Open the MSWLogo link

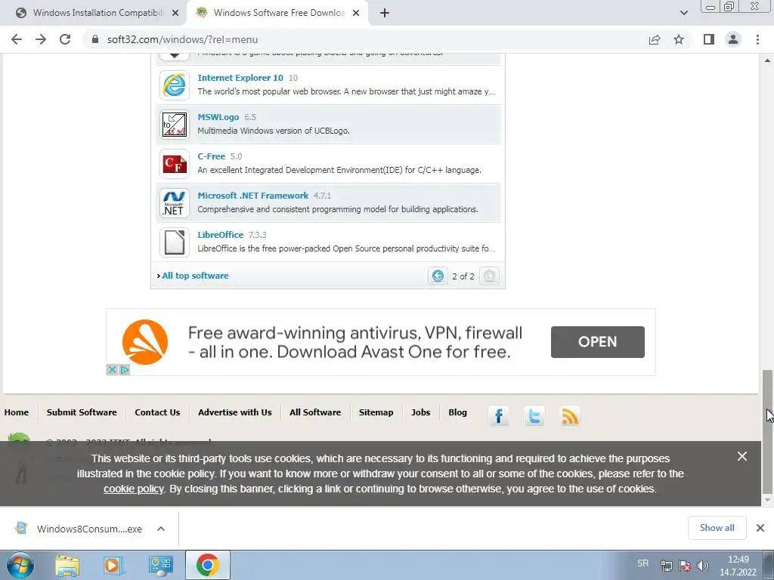tap(218, 117)
